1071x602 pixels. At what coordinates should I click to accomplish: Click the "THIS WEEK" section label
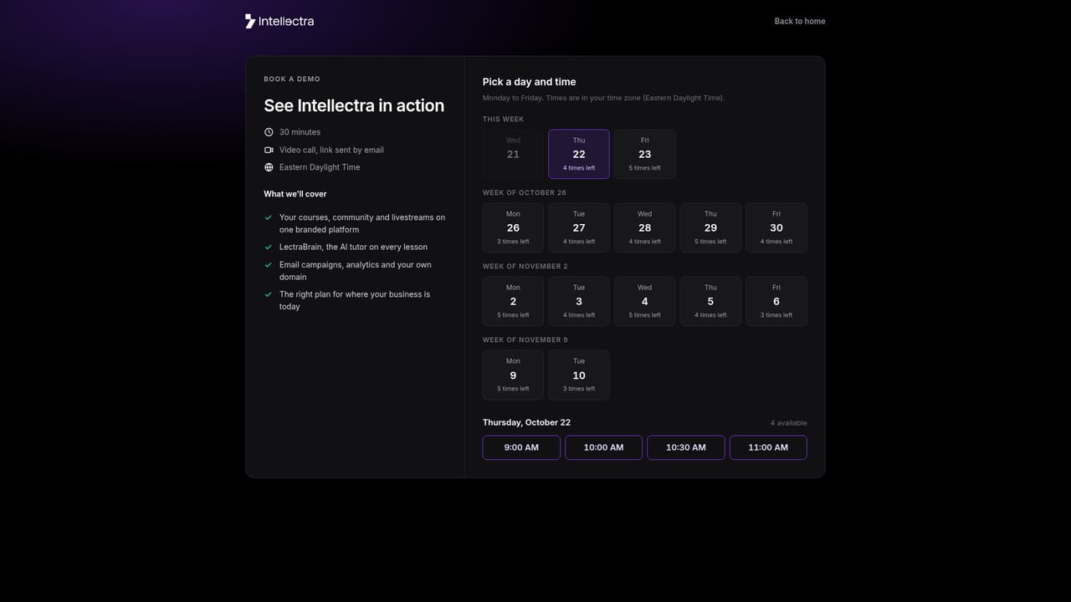pyautogui.click(x=504, y=120)
